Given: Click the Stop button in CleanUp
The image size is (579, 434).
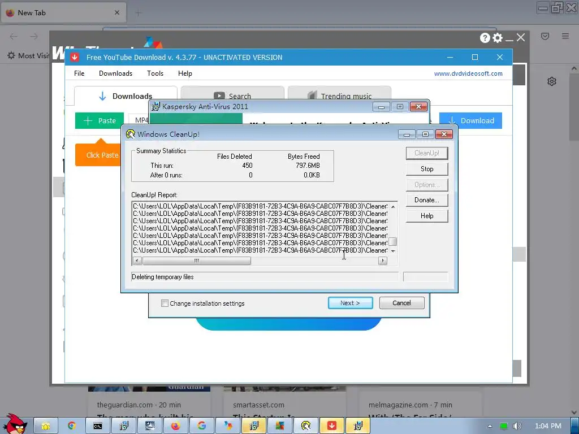Looking at the screenshot, I should click(427, 168).
